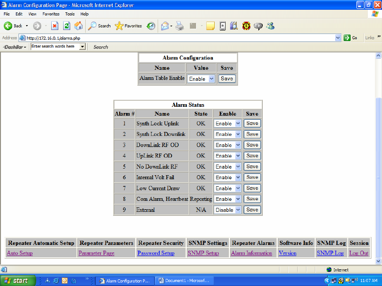Open Enable dropdown for Synth Lock Downlink
Image resolution: width=382 pixels, height=286 pixels.
pyautogui.click(x=238, y=134)
